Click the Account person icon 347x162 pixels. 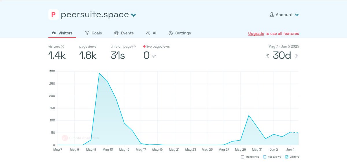[272, 14]
